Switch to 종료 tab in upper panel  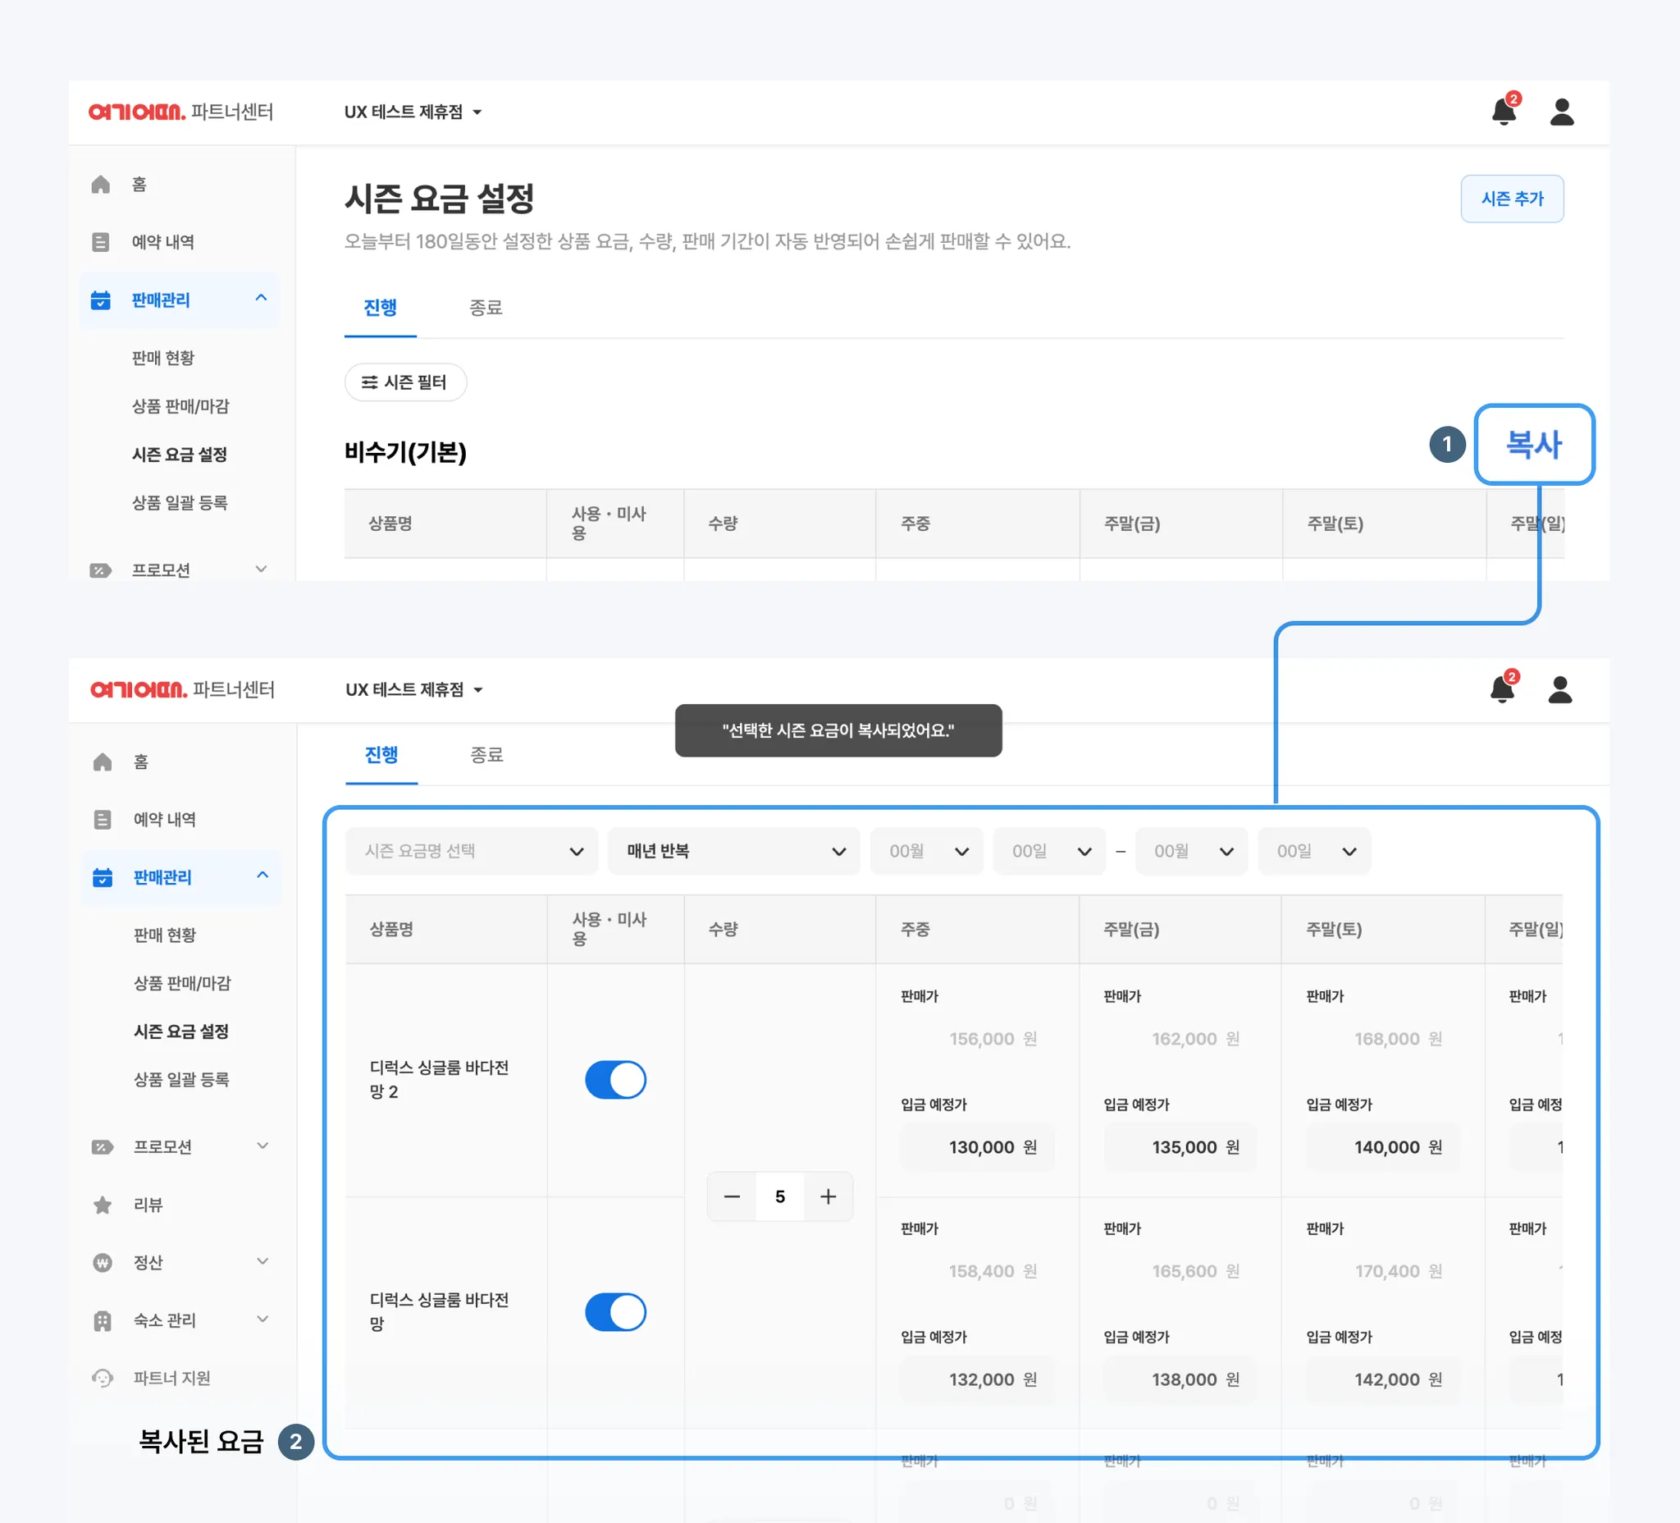point(486,308)
